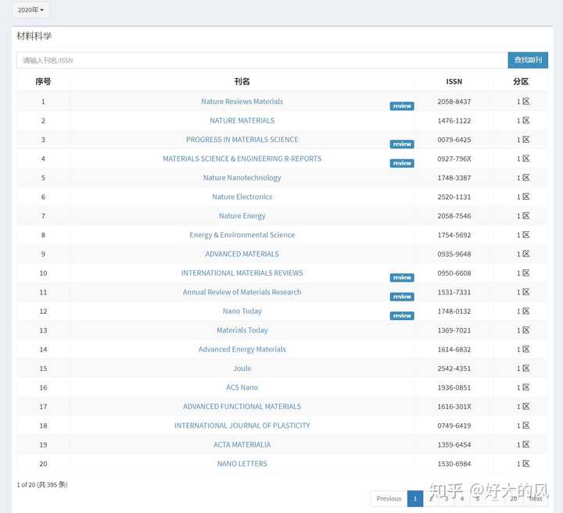Screen dimensions: 563x513
Task: Open NANO LETTERS journal link
Action: click(x=242, y=464)
